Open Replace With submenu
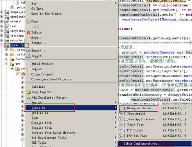192x147 pixels. [72, 128]
